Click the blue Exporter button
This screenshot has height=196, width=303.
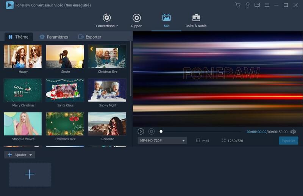[288, 141]
